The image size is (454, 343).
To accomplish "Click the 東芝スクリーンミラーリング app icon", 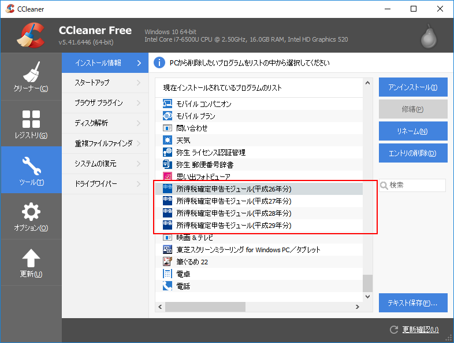I will click(168, 250).
